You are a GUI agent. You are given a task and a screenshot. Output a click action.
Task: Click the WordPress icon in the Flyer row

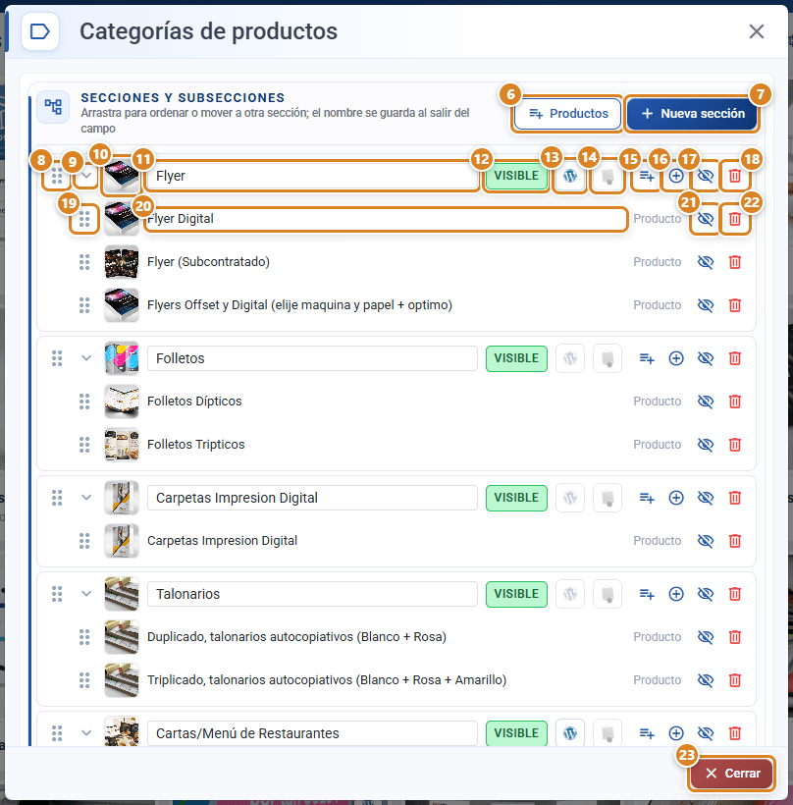570,176
